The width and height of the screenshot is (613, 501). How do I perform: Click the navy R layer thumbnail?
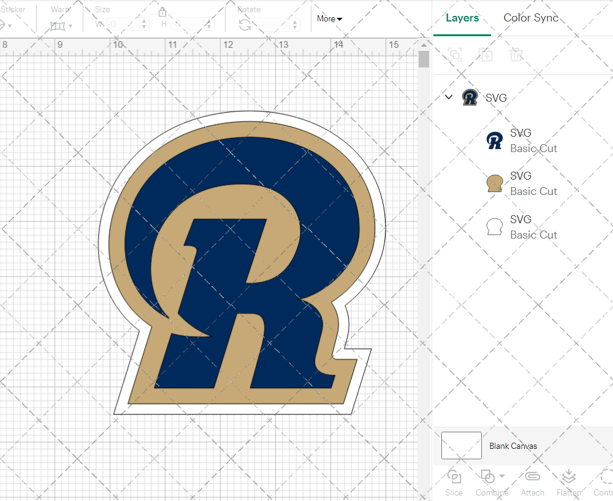(495, 140)
